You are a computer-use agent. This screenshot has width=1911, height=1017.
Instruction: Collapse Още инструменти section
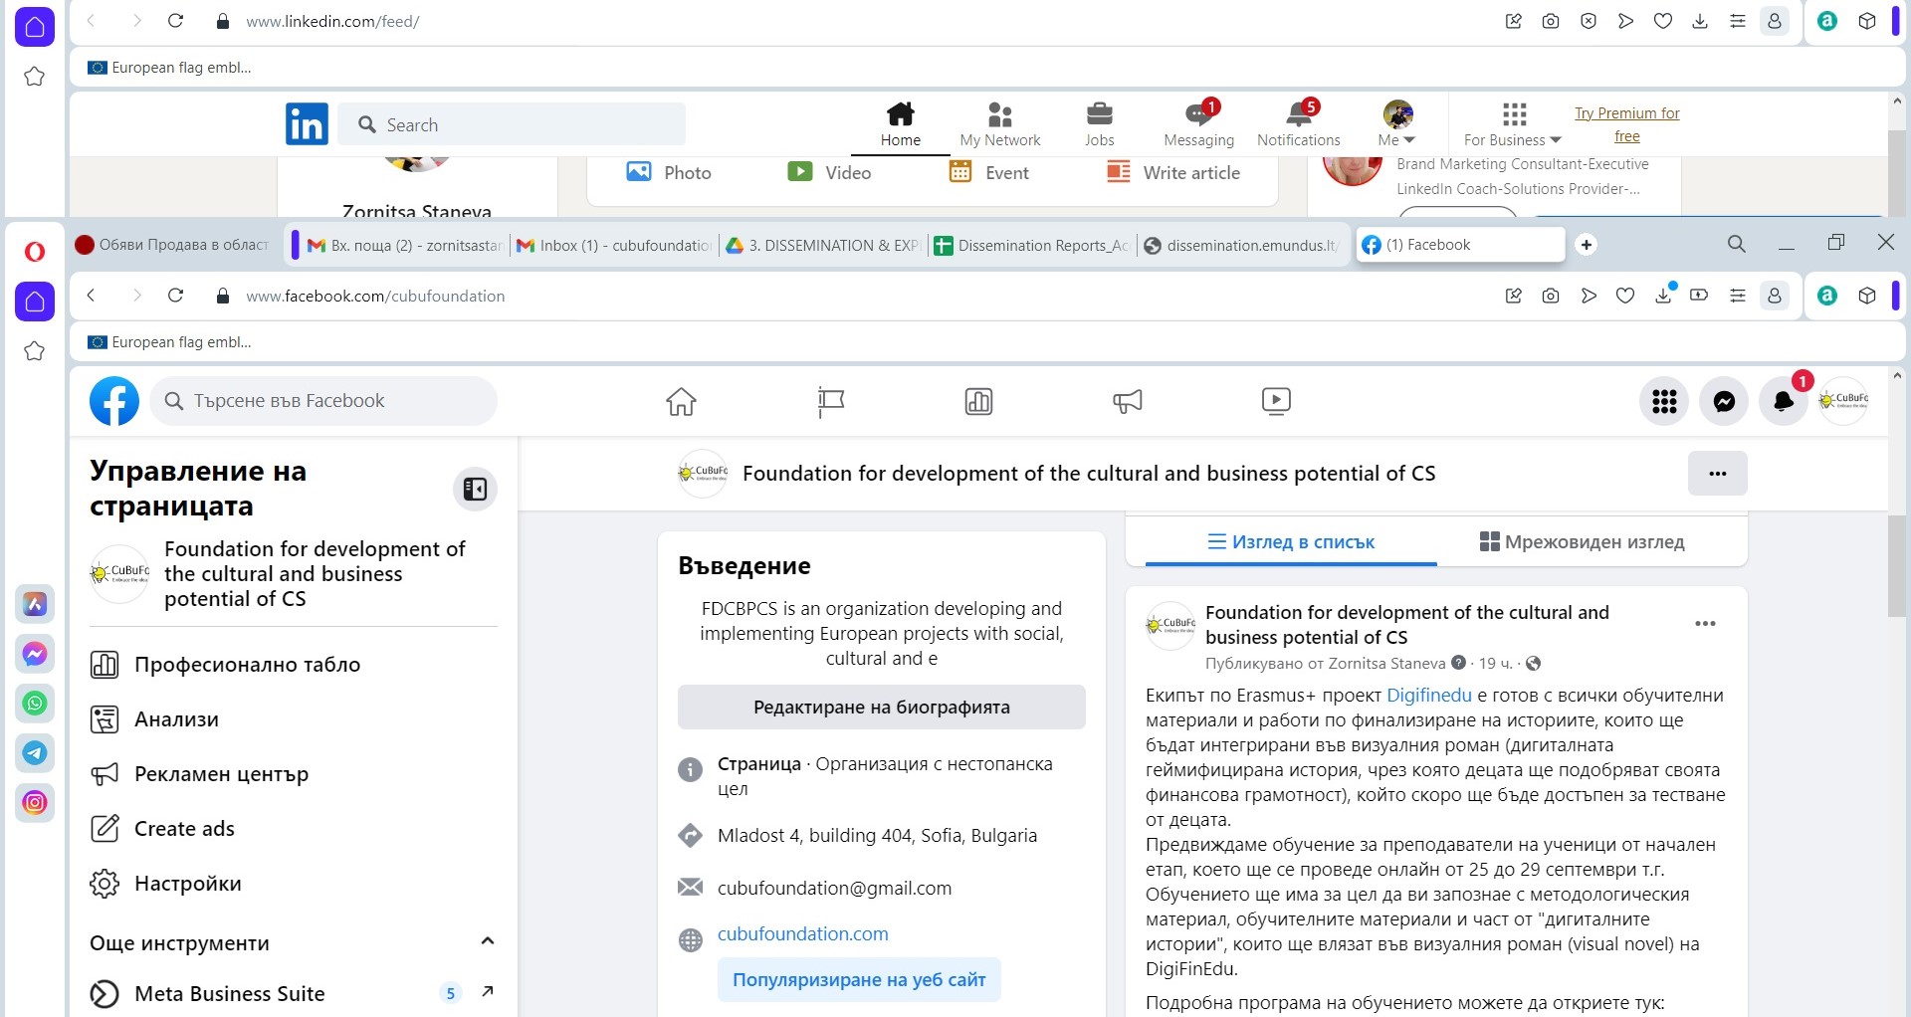pyautogui.click(x=488, y=941)
